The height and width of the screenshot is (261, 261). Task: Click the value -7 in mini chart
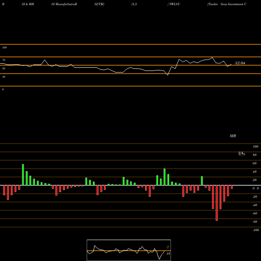tap(168, 247)
